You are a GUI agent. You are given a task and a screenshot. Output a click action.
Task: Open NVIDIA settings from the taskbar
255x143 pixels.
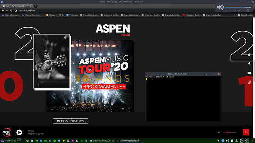click(37, 141)
